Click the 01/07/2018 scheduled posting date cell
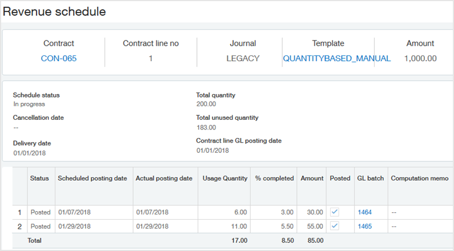 tap(74, 212)
